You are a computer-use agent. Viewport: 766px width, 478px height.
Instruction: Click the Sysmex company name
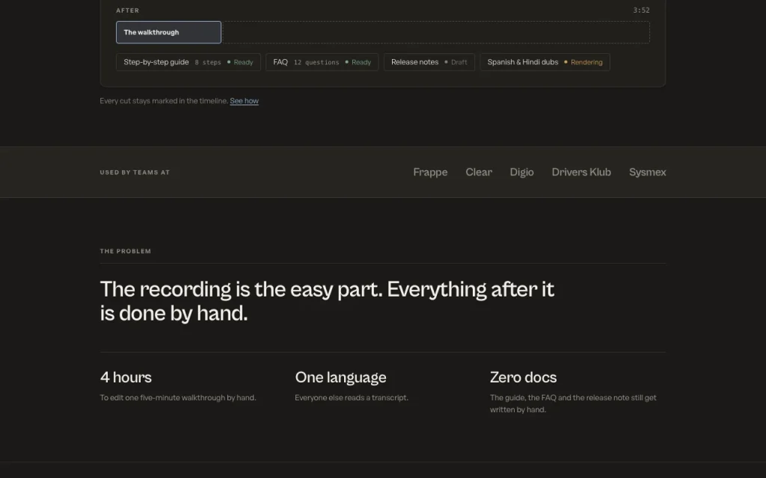click(x=647, y=173)
